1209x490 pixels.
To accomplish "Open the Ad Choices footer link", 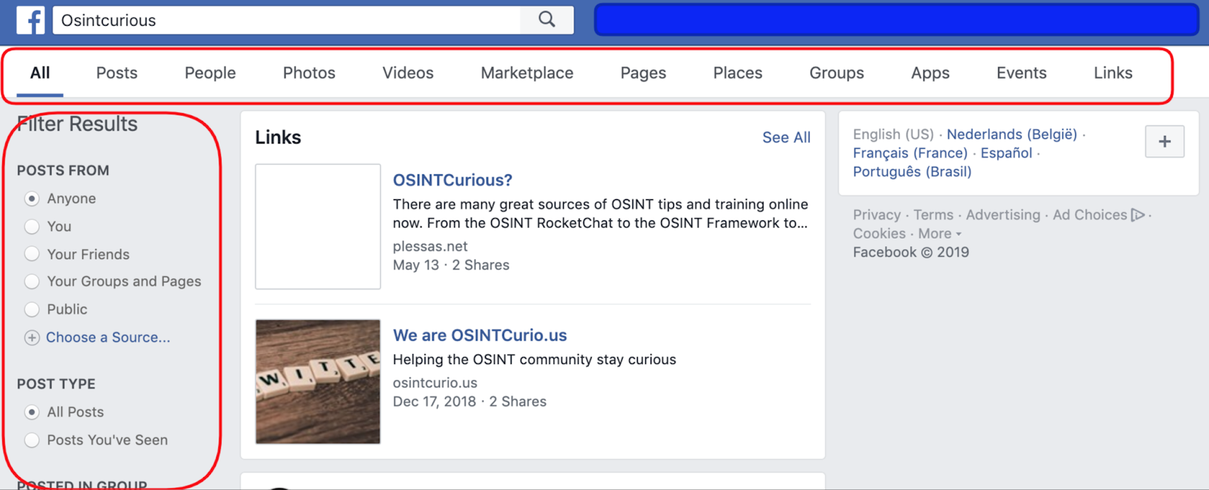I will point(1090,215).
